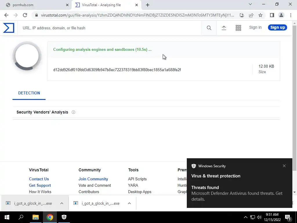The width and height of the screenshot is (297, 223).
Task: Open the Vote and Comment link
Action: pyautogui.click(x=95, y=186)
